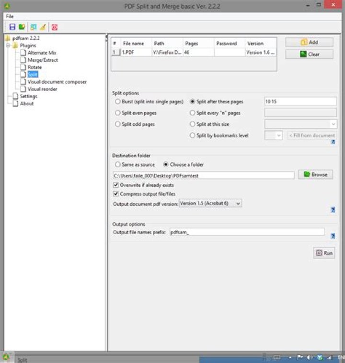345x363 pixels.
Task: Click the blue floppy save environment icon
Action: pos(12,27)
